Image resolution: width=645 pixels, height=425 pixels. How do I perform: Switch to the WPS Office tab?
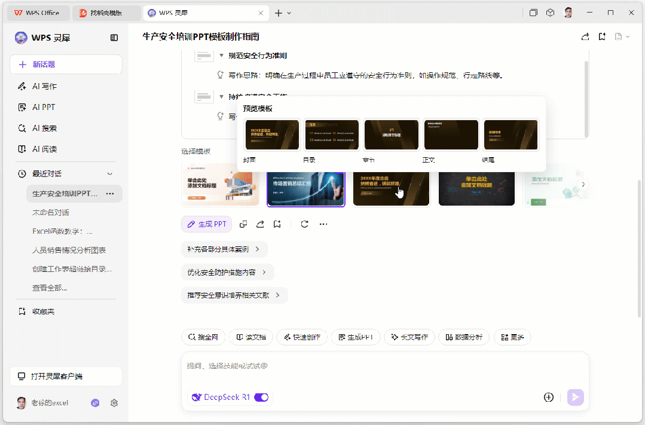click(38, 13)
